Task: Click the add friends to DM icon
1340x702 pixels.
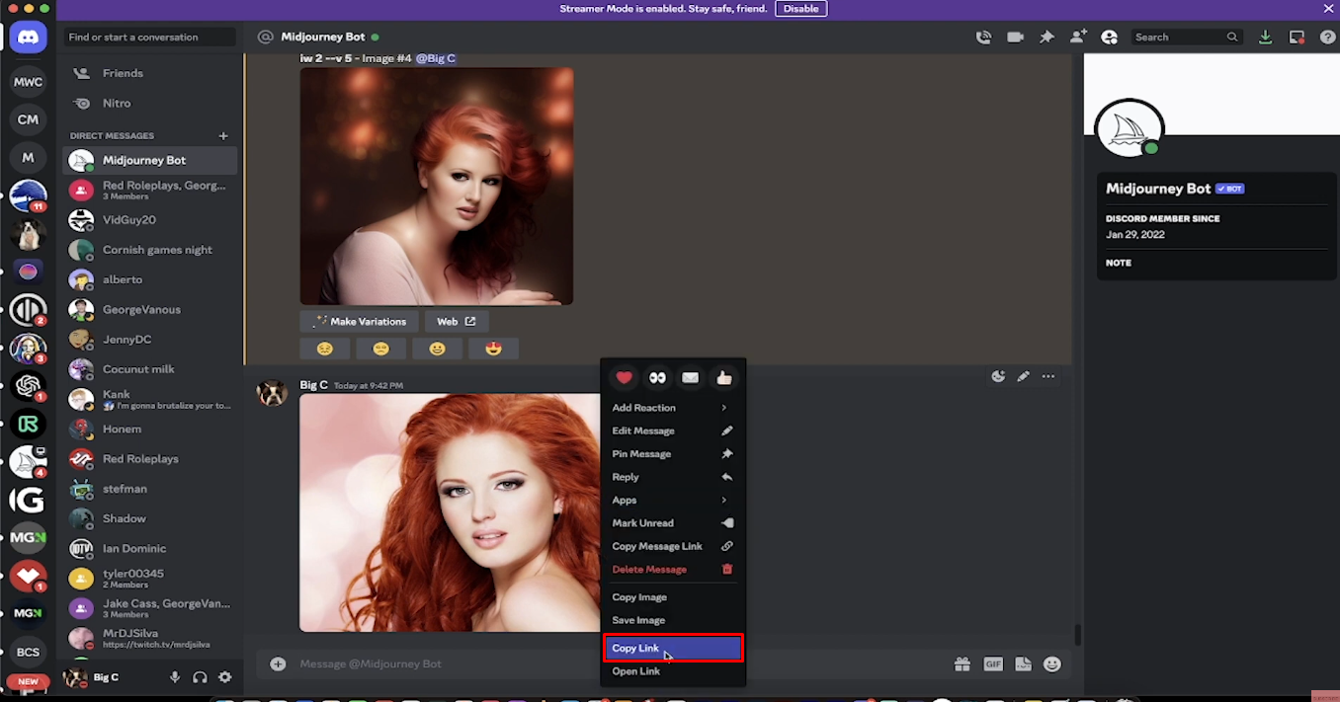Action: (x=1078, y=37)
